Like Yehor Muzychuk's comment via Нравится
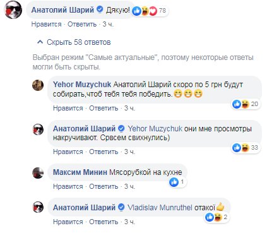279x233 pixels. pos(68,108)
